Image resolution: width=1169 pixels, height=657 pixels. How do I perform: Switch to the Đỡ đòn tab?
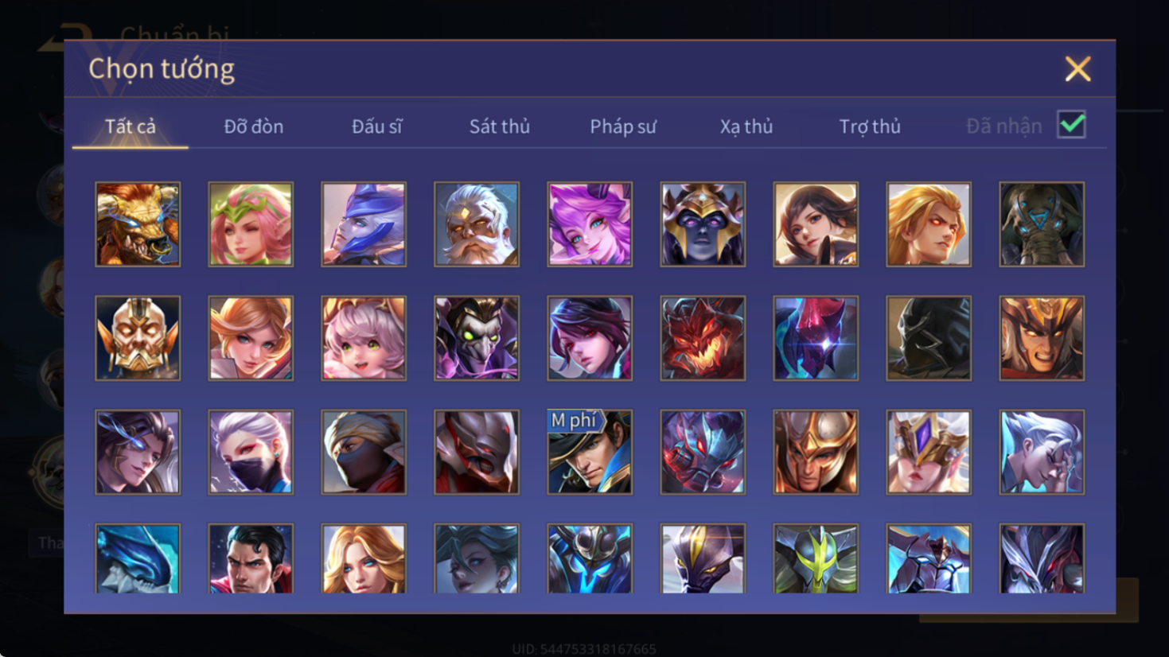click(x=253, y=126)
